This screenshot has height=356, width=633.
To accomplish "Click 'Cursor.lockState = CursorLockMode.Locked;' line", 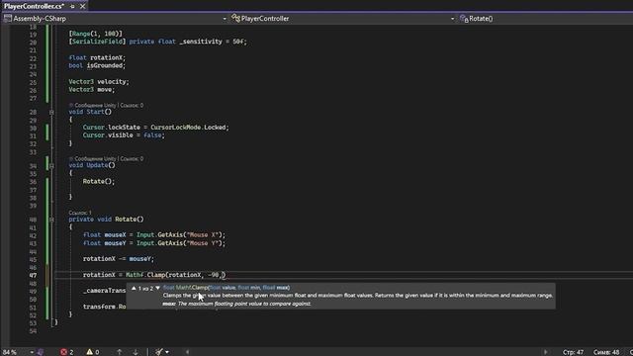I will coord(156,128).
